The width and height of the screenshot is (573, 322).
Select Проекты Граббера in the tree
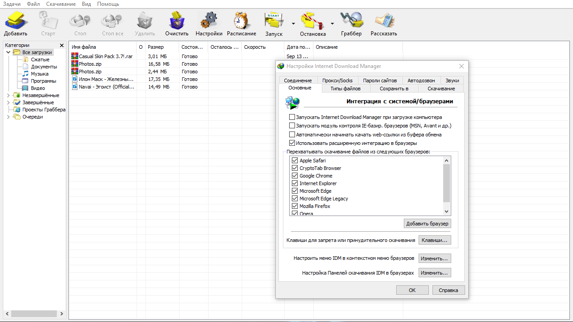[39, 110]
